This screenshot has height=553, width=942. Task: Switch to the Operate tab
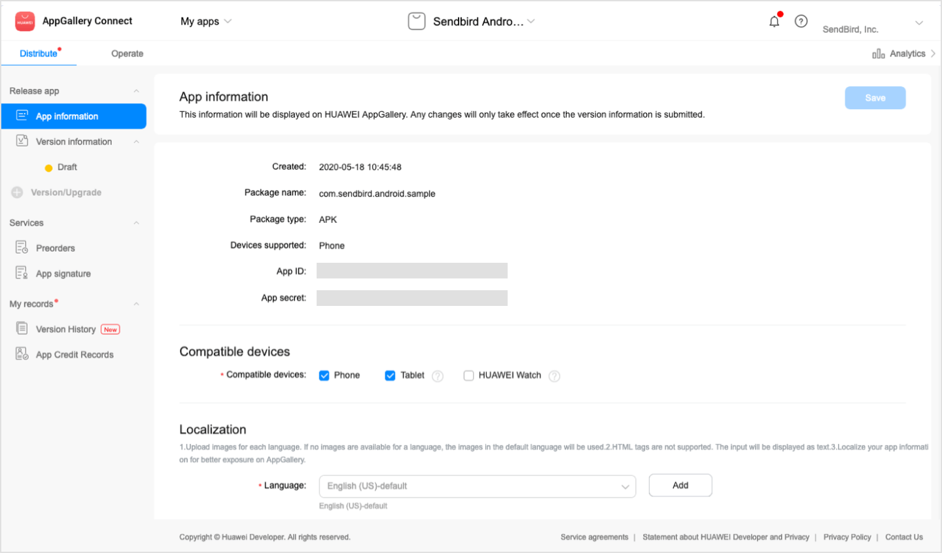pos(127,54)
